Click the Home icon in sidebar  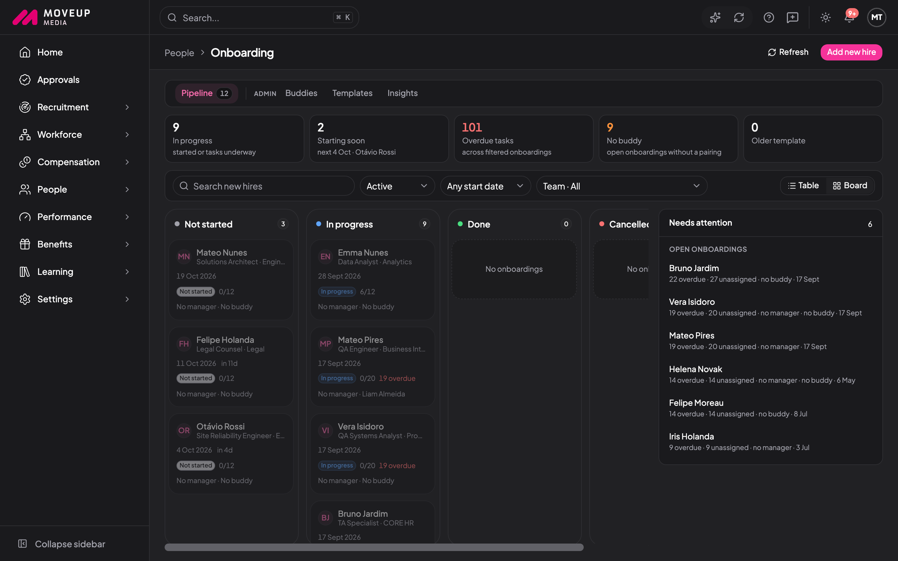25,52
